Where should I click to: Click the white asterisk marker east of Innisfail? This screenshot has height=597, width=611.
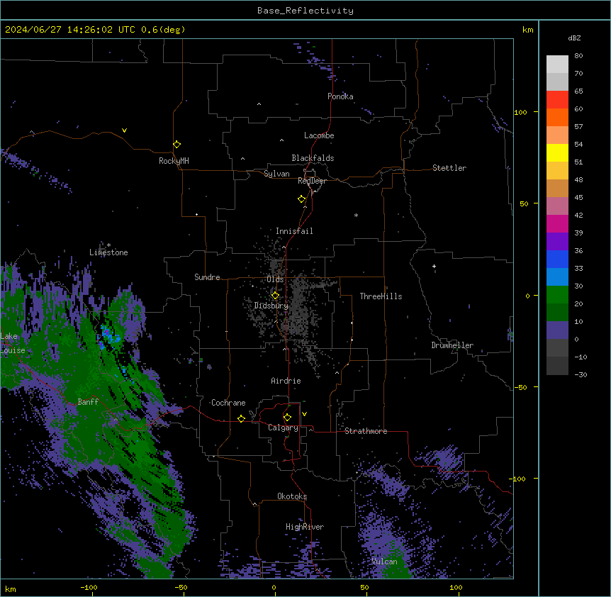click(x=356, y=215)
